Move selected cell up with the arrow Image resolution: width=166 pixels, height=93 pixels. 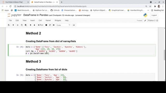[31, 25]
